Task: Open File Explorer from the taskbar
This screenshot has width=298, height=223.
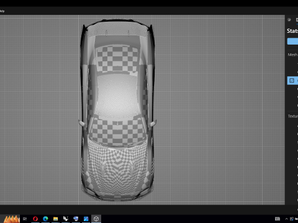Action: pyautogui.click(x=55, y=219)
